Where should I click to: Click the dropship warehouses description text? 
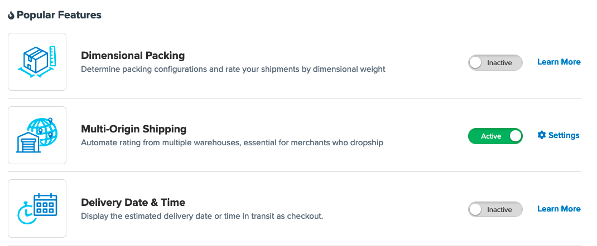click(x=232, y=143)
